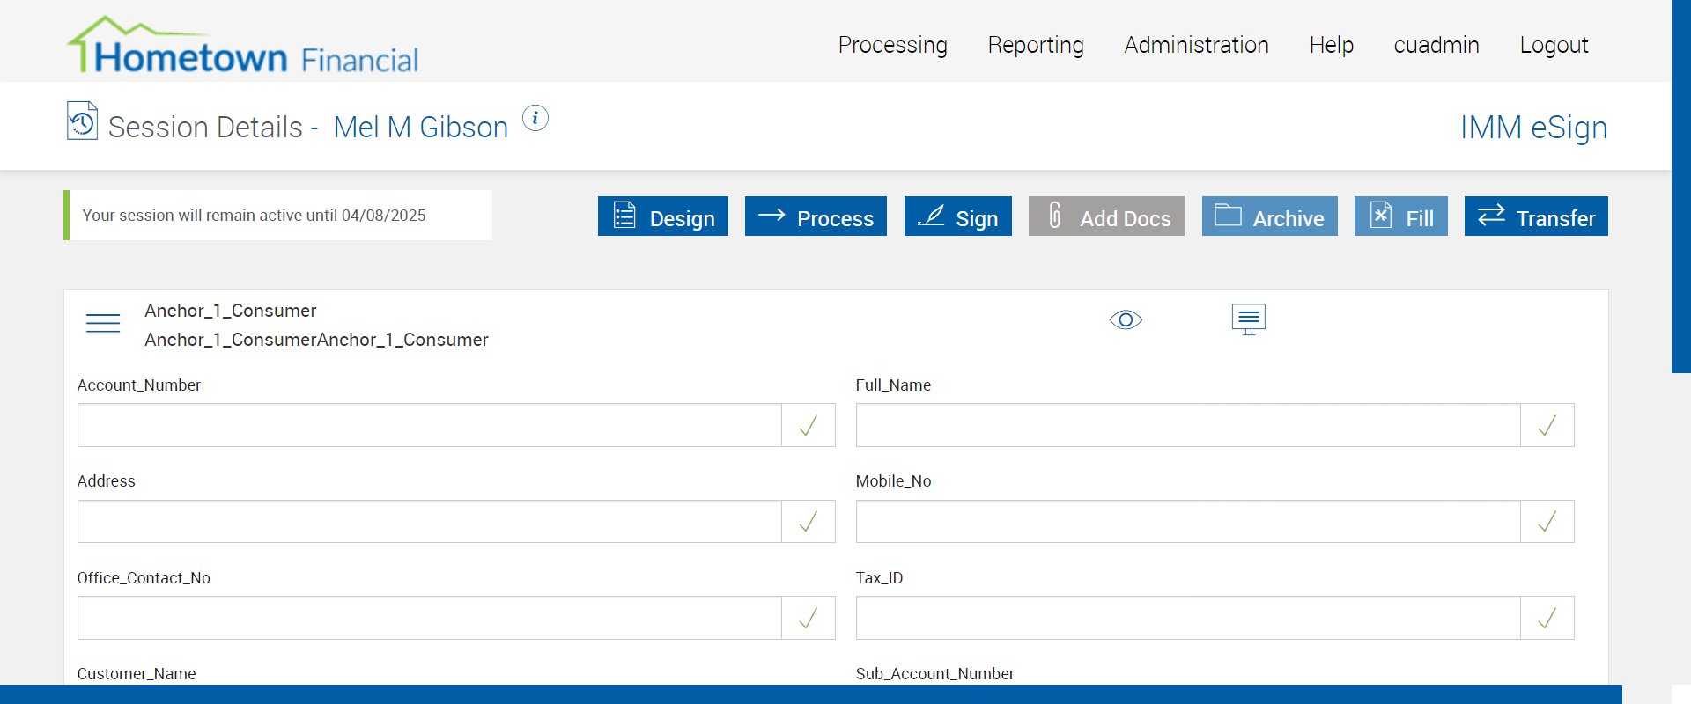The image size is (1691, 704).
Task: Confirm the Account_Number field checkmark
Action: tap(809, 425)
